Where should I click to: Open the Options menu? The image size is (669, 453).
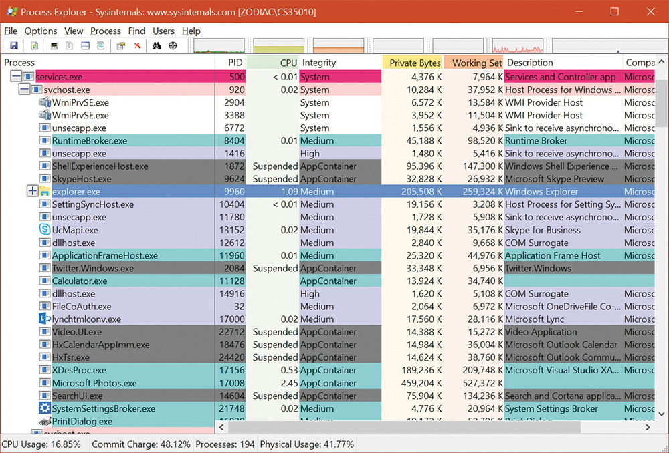[41, 31]
